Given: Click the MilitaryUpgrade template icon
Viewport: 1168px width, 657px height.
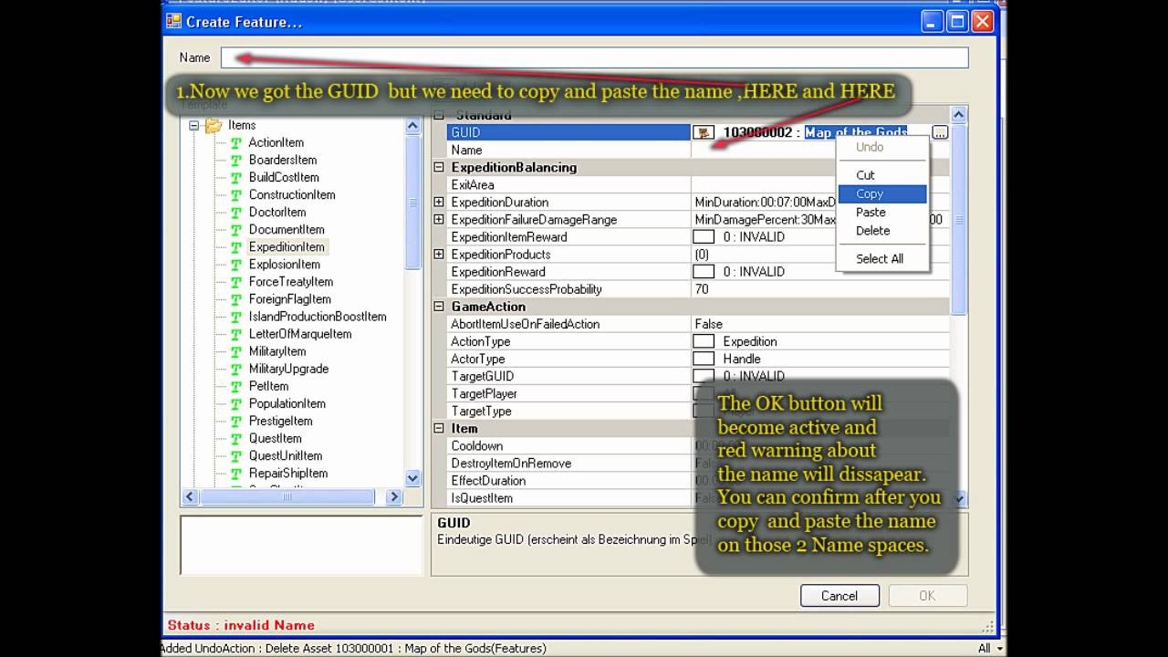Looking at the screenshot, I should coord(236,368).
